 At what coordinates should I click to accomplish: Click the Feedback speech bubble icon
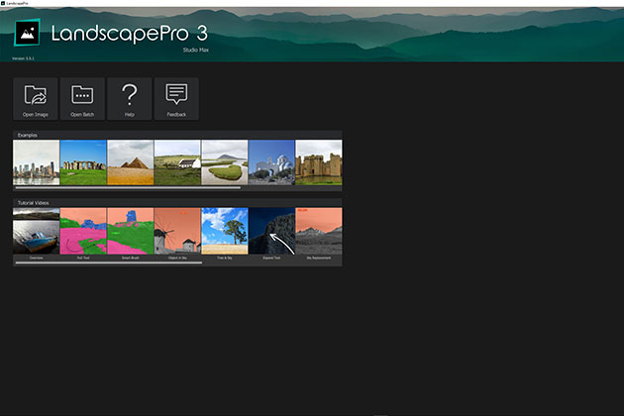tap(176, 94)
